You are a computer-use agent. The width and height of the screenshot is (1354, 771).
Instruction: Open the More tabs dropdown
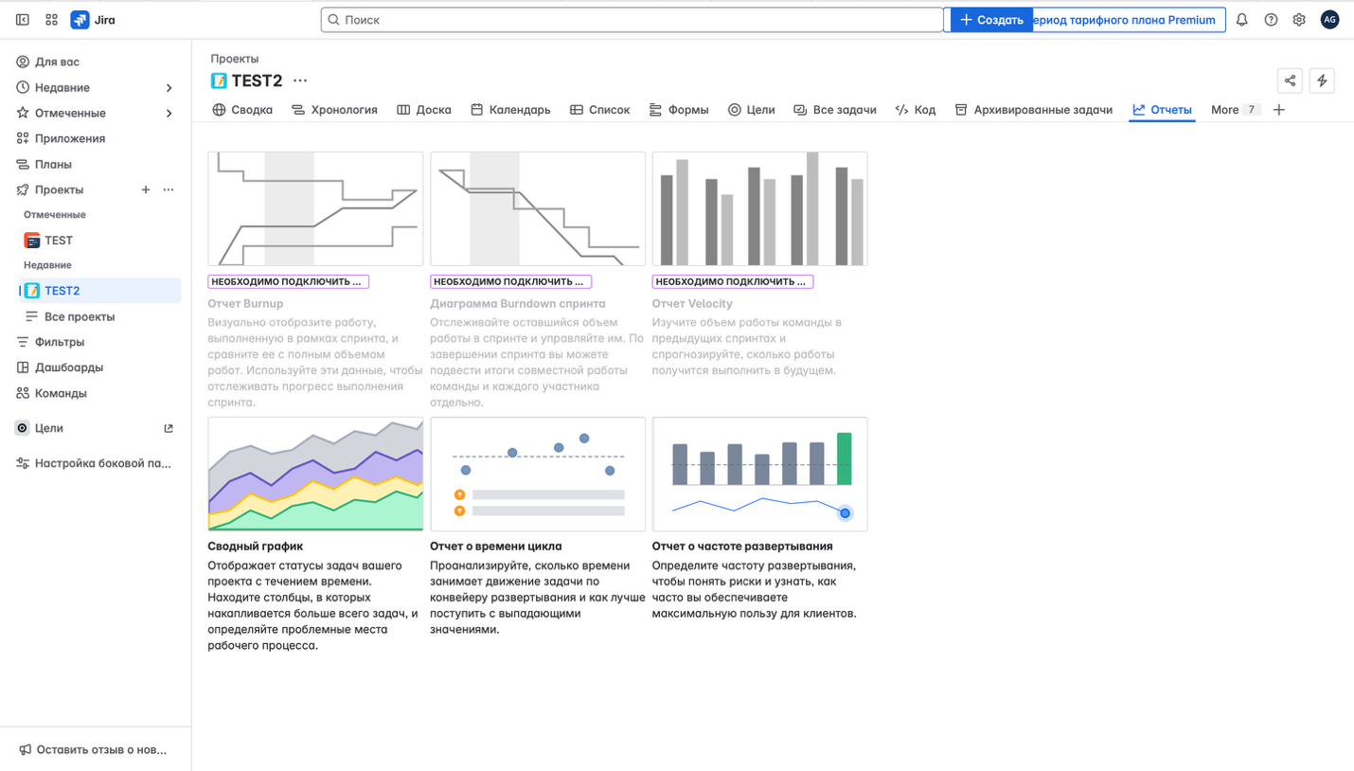pyautogui.click(x=1234, y=110)
